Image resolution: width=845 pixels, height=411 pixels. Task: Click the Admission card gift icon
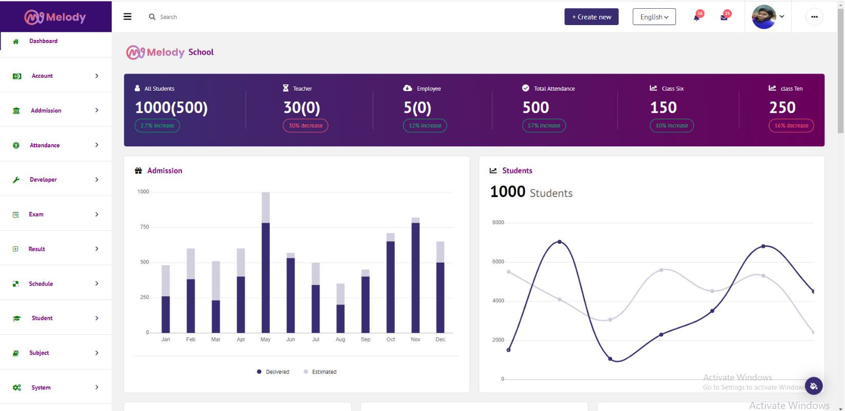pyautogui.click(x=138, y=171)
